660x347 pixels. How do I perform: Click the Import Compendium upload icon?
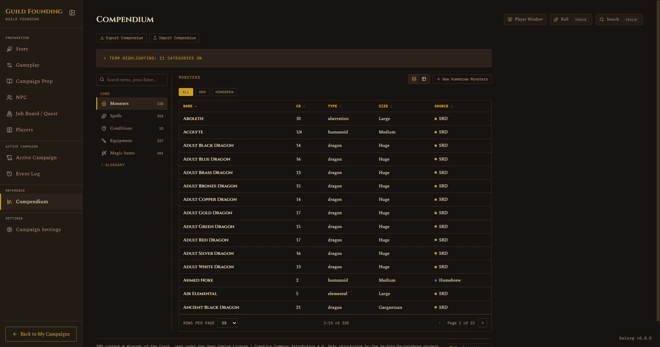(x=155, y=38)
